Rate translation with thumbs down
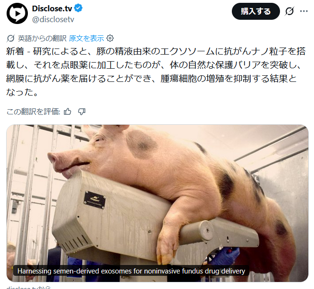The height and width of the screenshot is (289, 314). [x=82, y=112]
